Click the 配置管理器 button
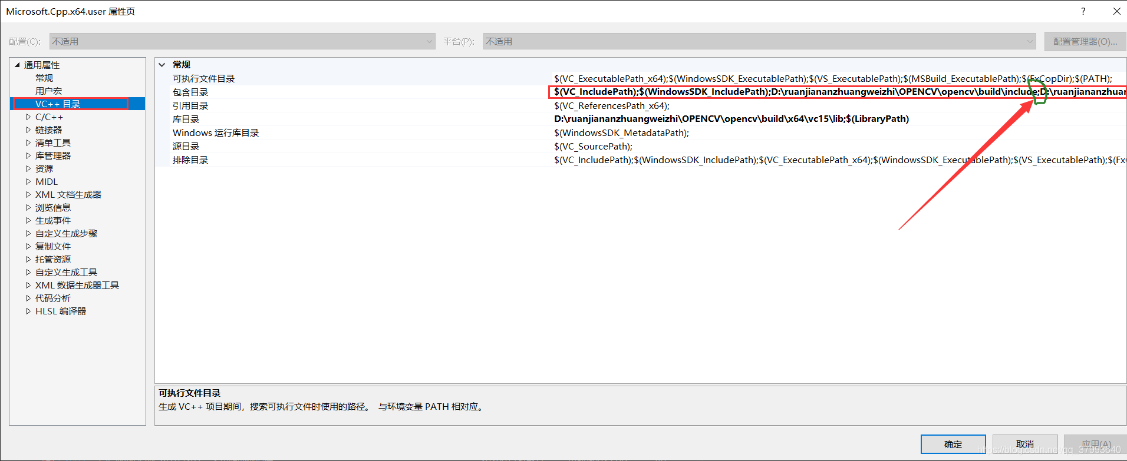This screenshot has height=461, width=1127. [x=1085, y=41]
